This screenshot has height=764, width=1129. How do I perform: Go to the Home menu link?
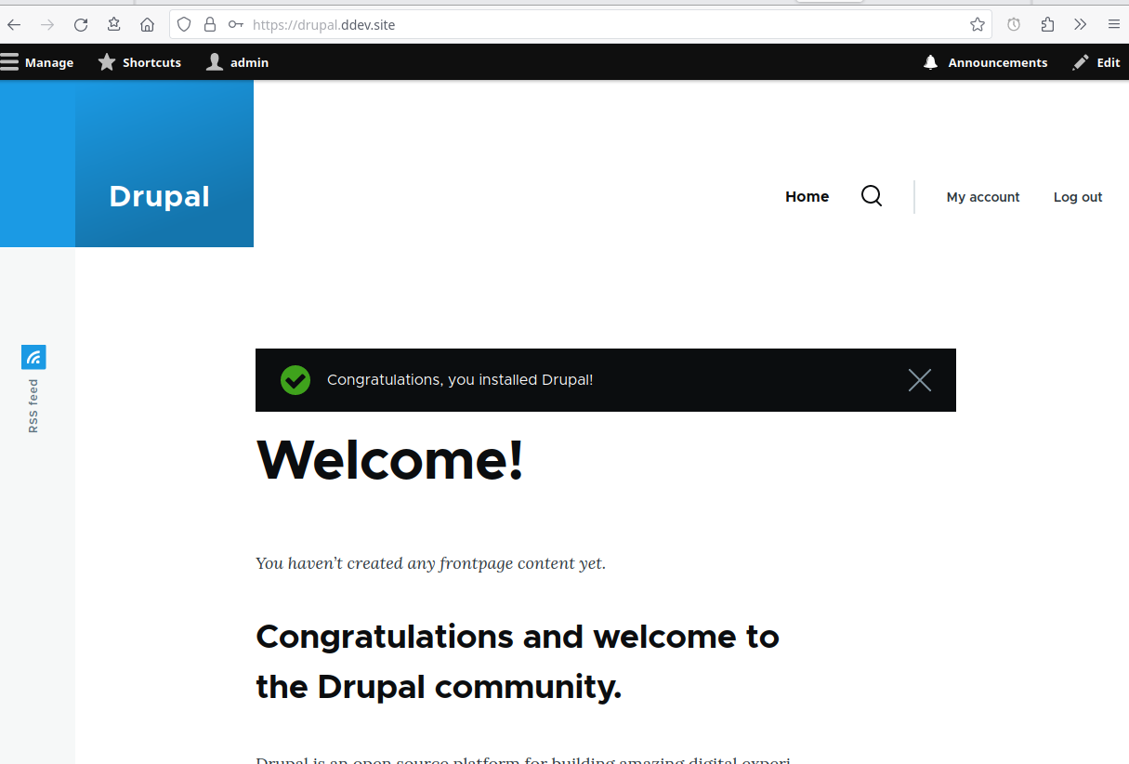807,197
